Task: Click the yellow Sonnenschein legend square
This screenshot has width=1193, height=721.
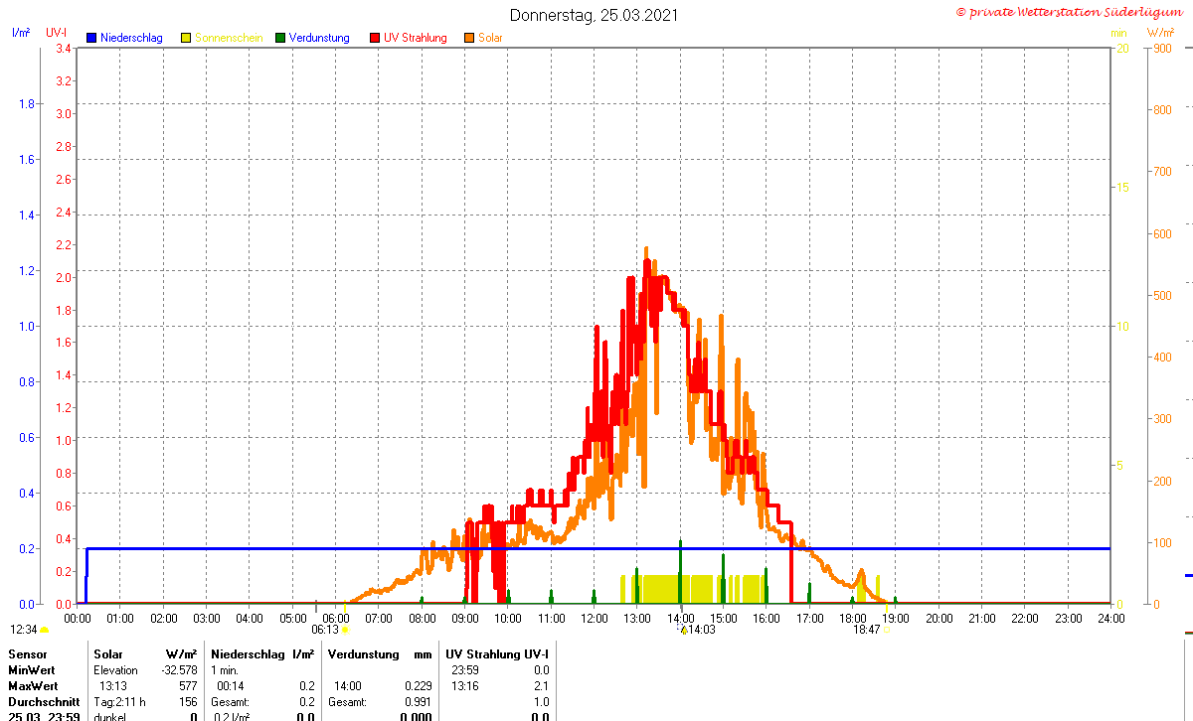Action: coord(186,38)
